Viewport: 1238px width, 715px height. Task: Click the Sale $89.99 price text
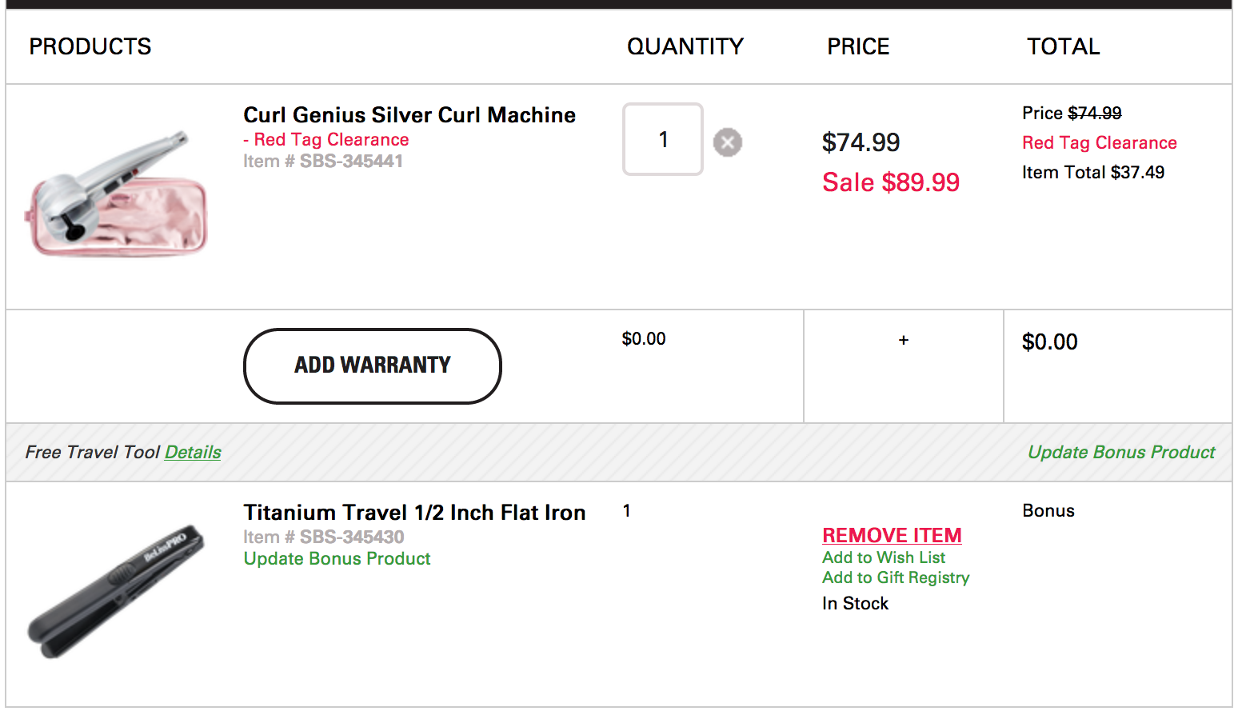[x=891, y=182]
